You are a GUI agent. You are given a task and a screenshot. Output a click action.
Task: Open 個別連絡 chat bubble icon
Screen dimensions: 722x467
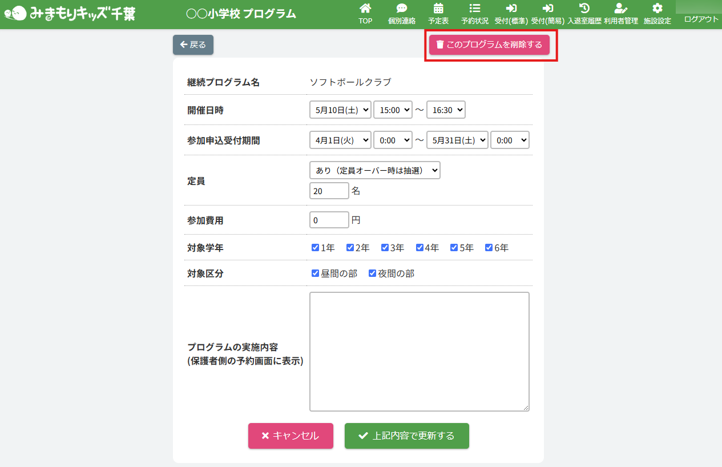tap(402, 9)
